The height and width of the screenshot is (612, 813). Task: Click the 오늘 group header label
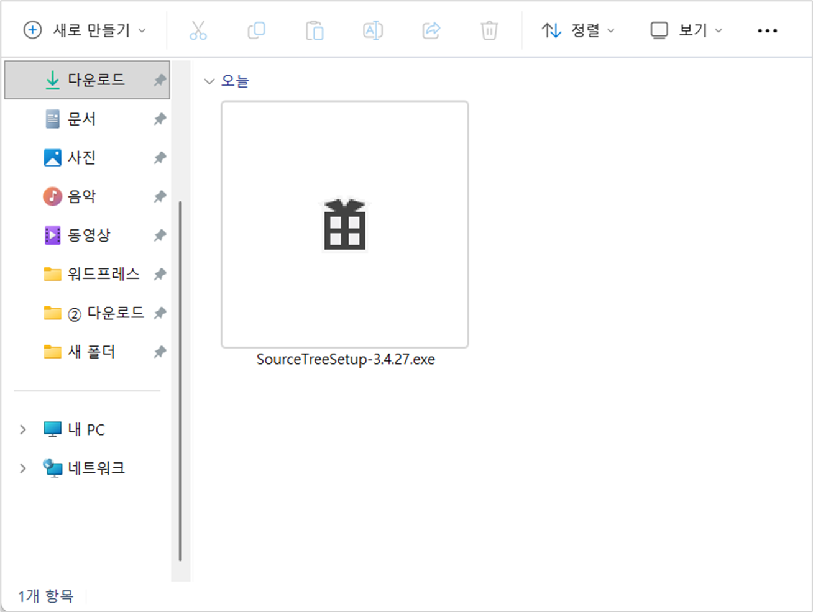(235, 81)
